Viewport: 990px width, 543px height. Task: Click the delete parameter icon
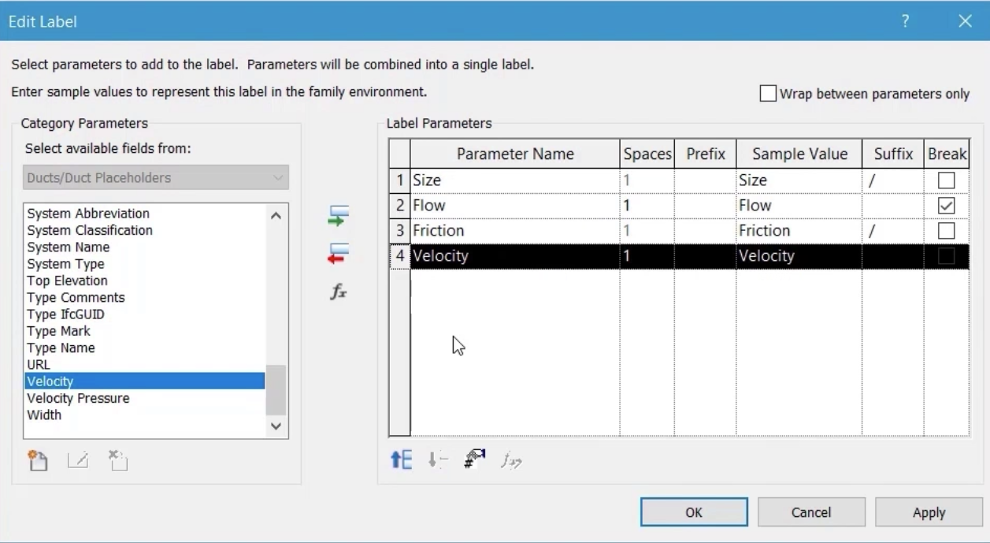point(117,460)
